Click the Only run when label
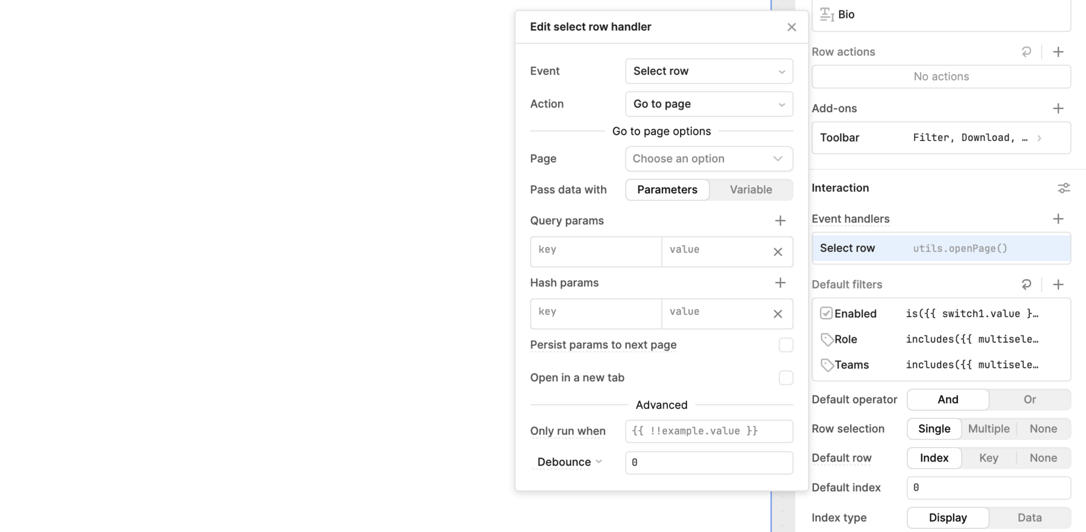This screenshot has height=532, width=1086. coord(567,431)
